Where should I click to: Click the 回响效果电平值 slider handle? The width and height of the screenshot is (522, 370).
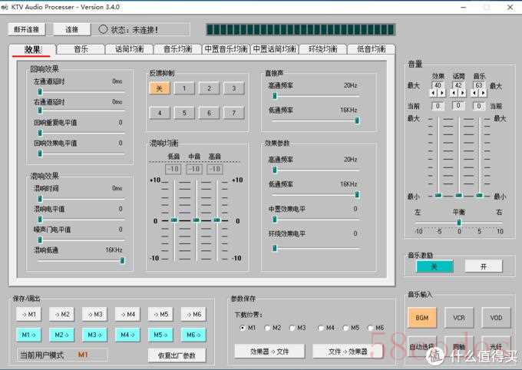click(40, 154)
